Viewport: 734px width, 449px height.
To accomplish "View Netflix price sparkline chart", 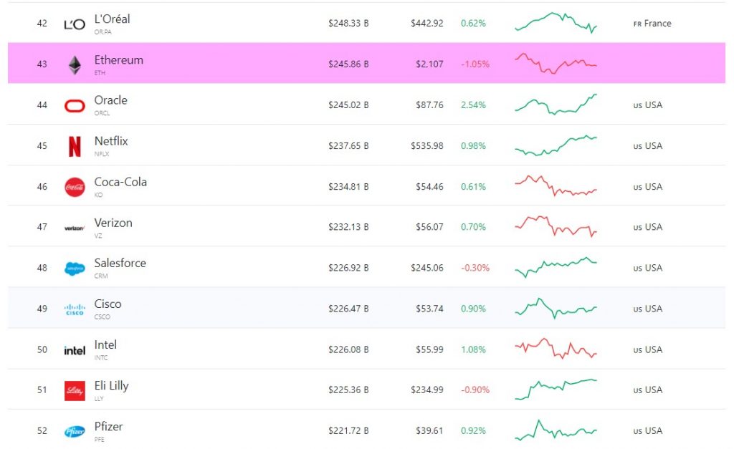I will click(556, 145).
